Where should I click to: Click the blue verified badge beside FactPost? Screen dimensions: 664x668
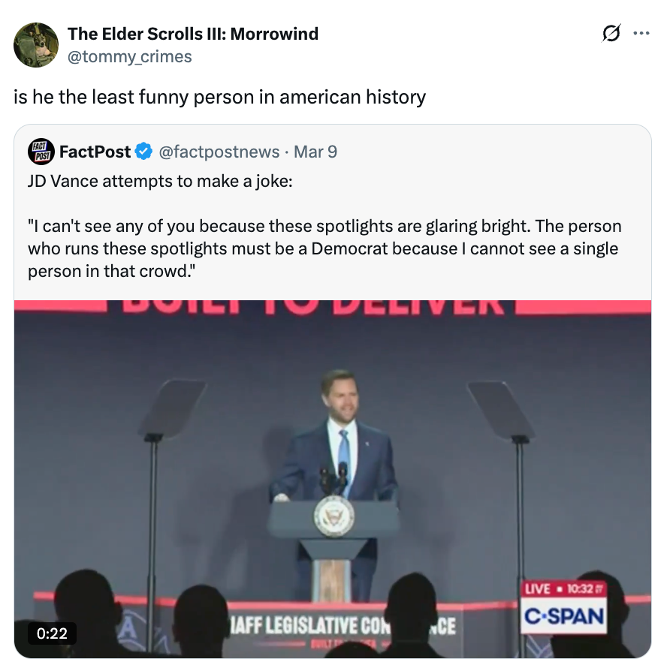pyautogui.click(x=143, y=152)
